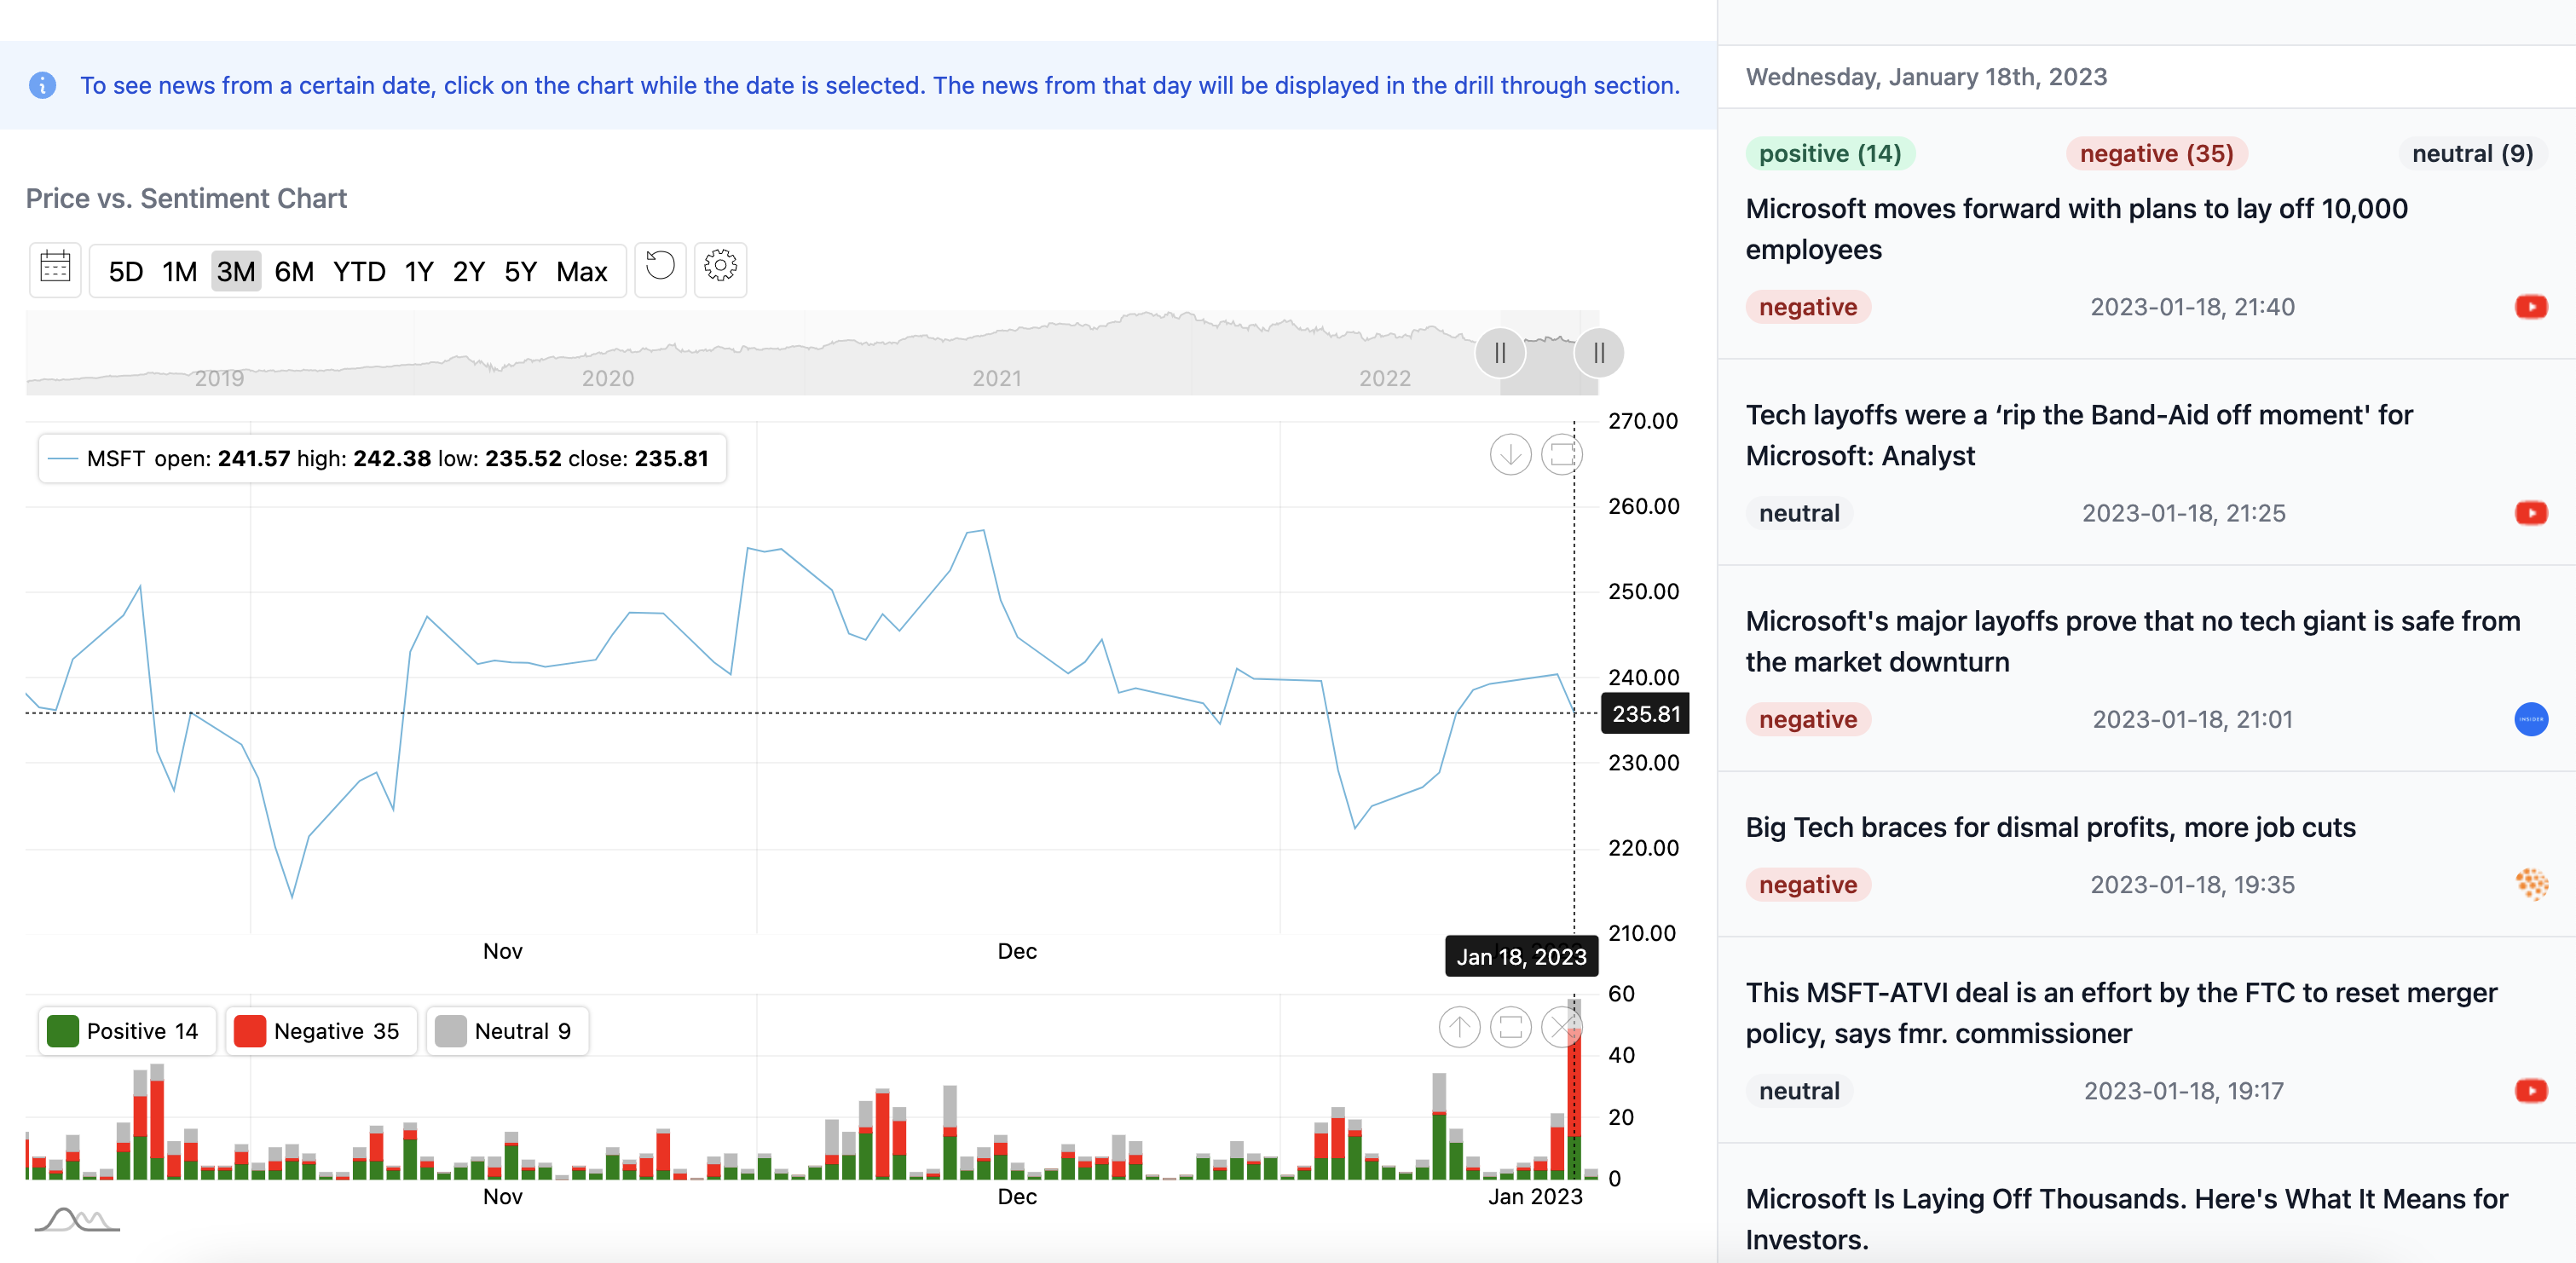Open 'Tech layoffs were a rip the Band-Aid' headline
Screen dimensions: 2576x1263
2080,435
